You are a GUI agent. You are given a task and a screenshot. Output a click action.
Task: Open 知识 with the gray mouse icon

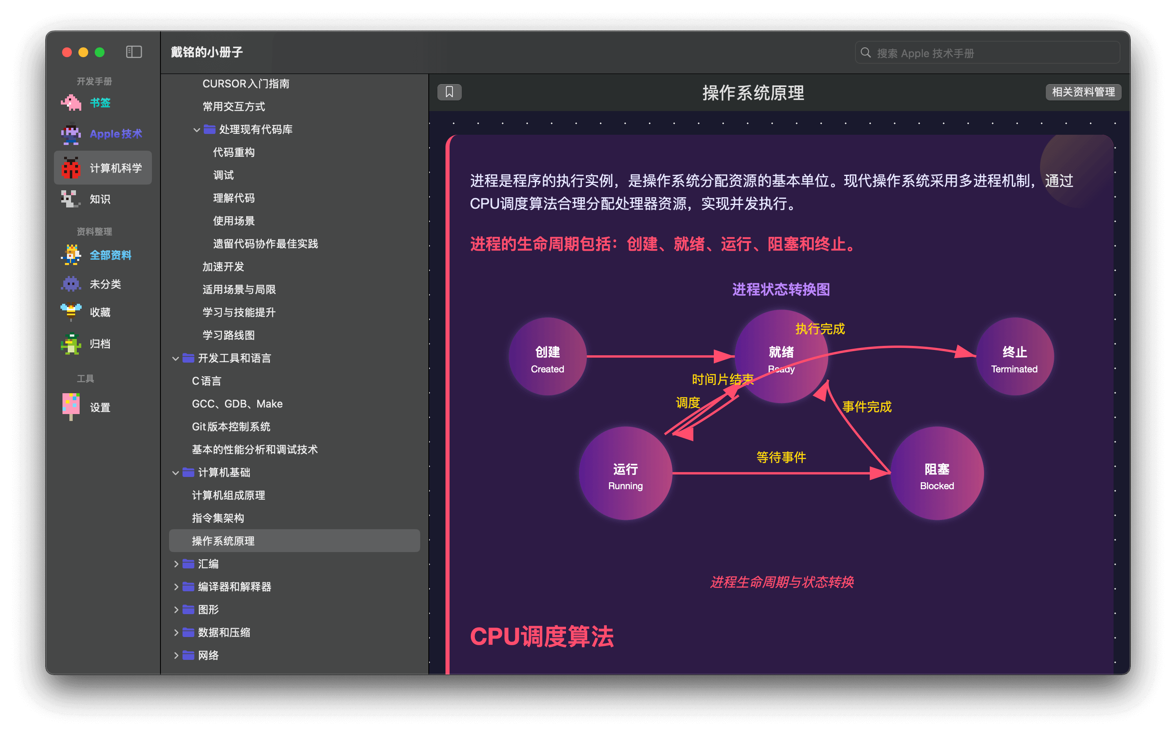click(x=71, y=199)
